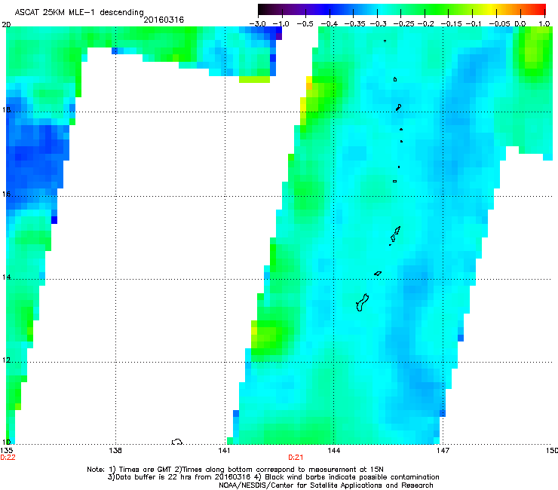Click the island outline on the 18 latitude line

399,107
